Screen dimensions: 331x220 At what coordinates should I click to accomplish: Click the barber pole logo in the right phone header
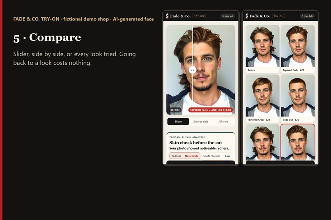click(x=246, y=16)
